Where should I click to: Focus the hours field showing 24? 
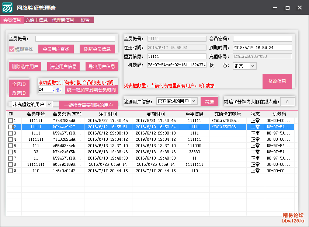click(45, 89)
